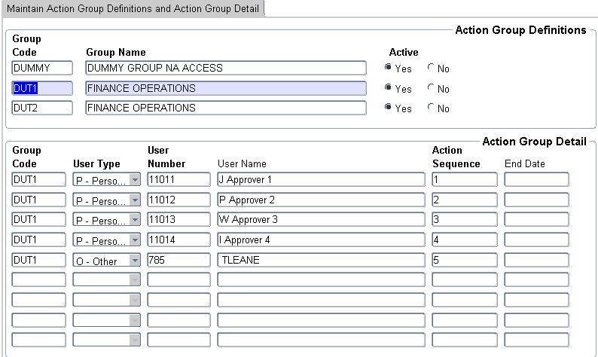The image size is (598, 357).
Task: Click Action Sequence field with value 2
Action: [x=464, y=200]
